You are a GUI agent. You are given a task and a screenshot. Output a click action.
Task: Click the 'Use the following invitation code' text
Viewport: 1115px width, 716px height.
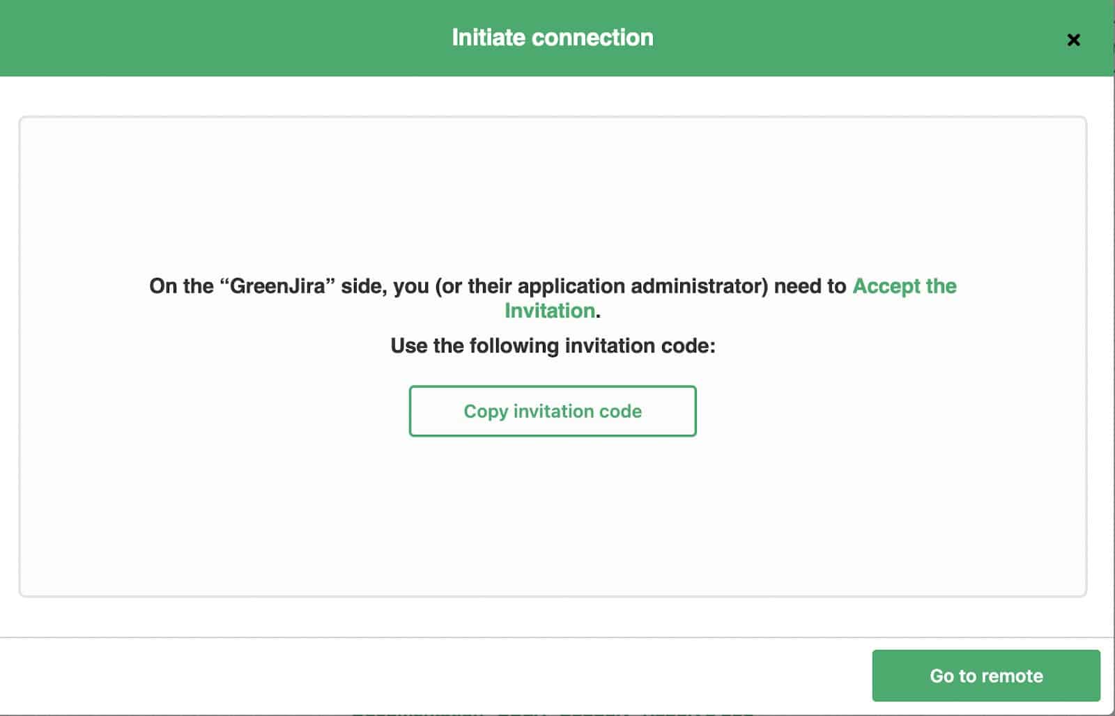point(553,345)
